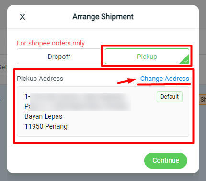The image size is (206, 181).
Task: Open the Change Address link
Action: pyautogui.click(x=164, y=79)
